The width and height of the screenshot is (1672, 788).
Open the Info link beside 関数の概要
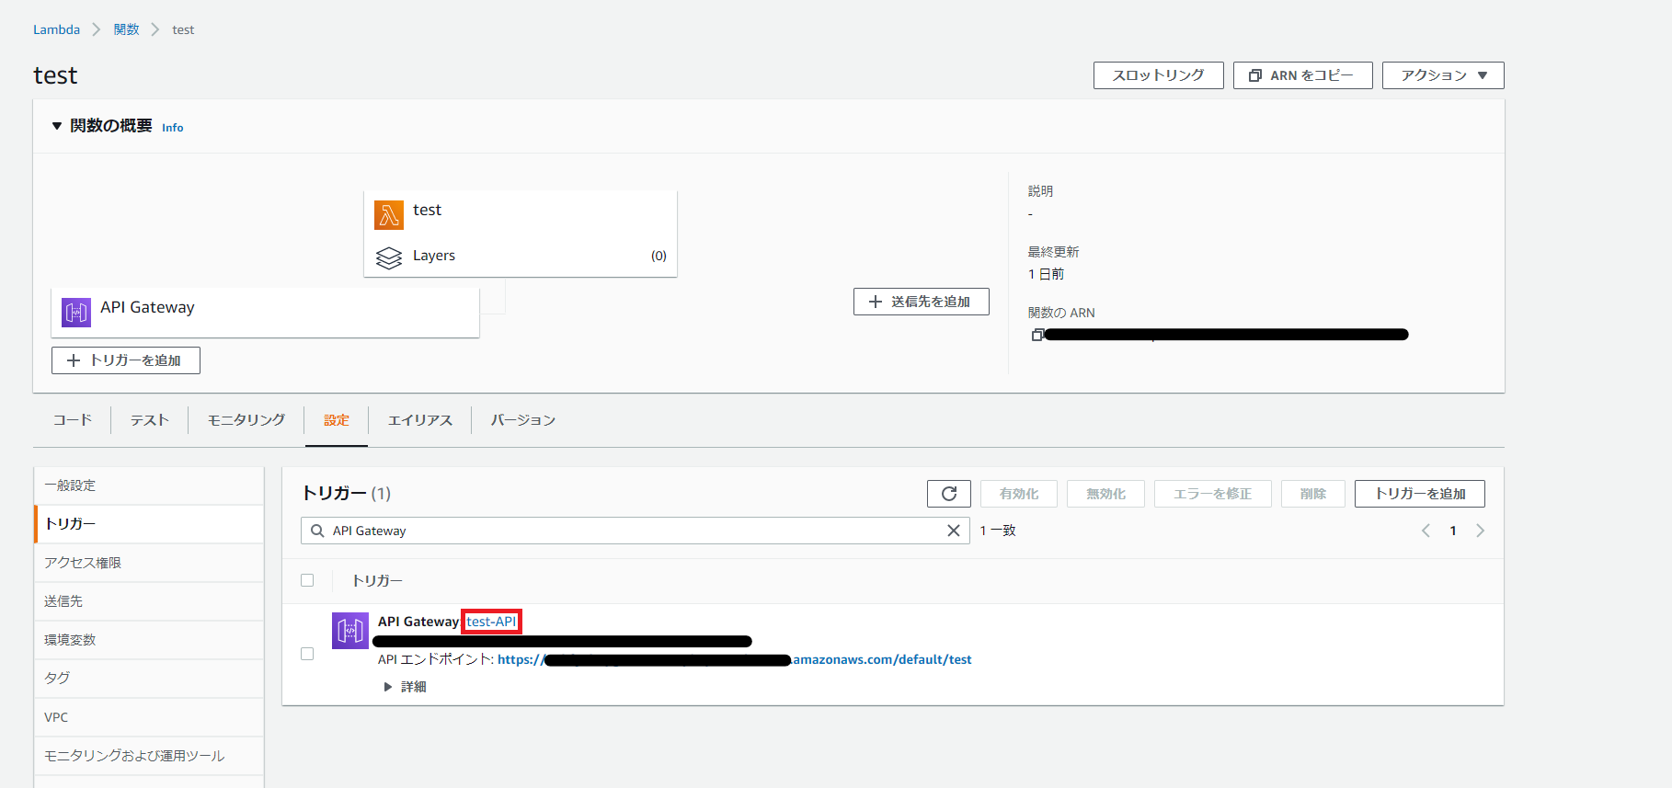point(173,128)
